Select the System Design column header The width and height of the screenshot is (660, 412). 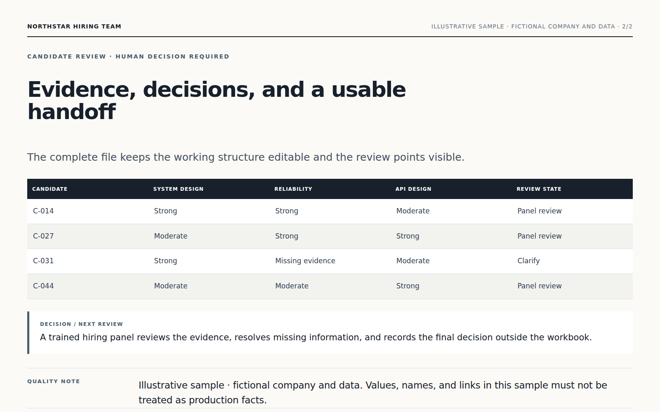coord(178,189)
